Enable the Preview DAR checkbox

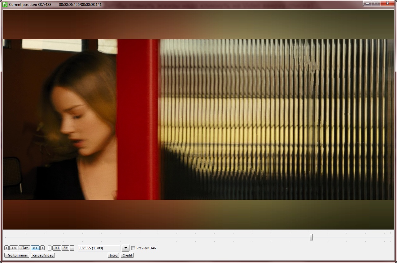133,248
